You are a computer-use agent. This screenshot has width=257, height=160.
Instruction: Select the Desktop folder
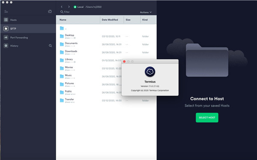[106, 36]
